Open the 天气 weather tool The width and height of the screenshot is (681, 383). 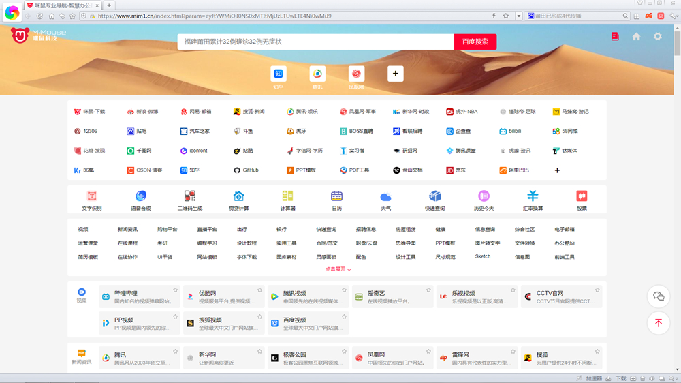(x=385, y=200)
